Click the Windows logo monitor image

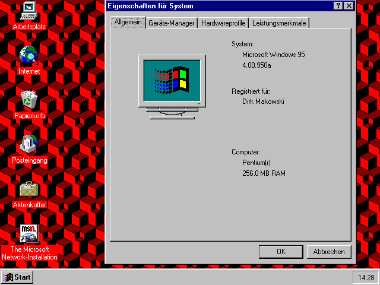[x=172, y=87]
